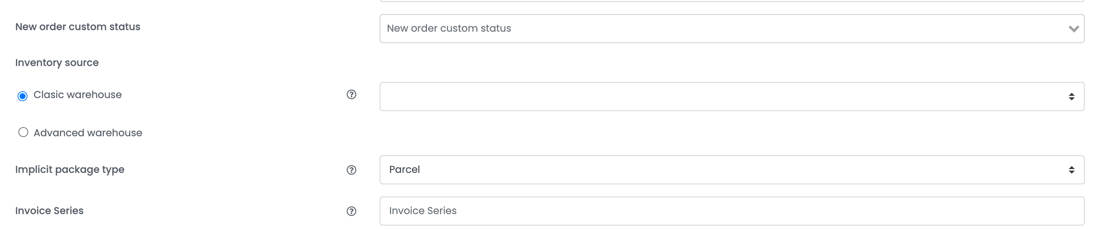Choose Clasic warehouse via its text label
Screen dimensions: 1100x229
coord(77,95)
